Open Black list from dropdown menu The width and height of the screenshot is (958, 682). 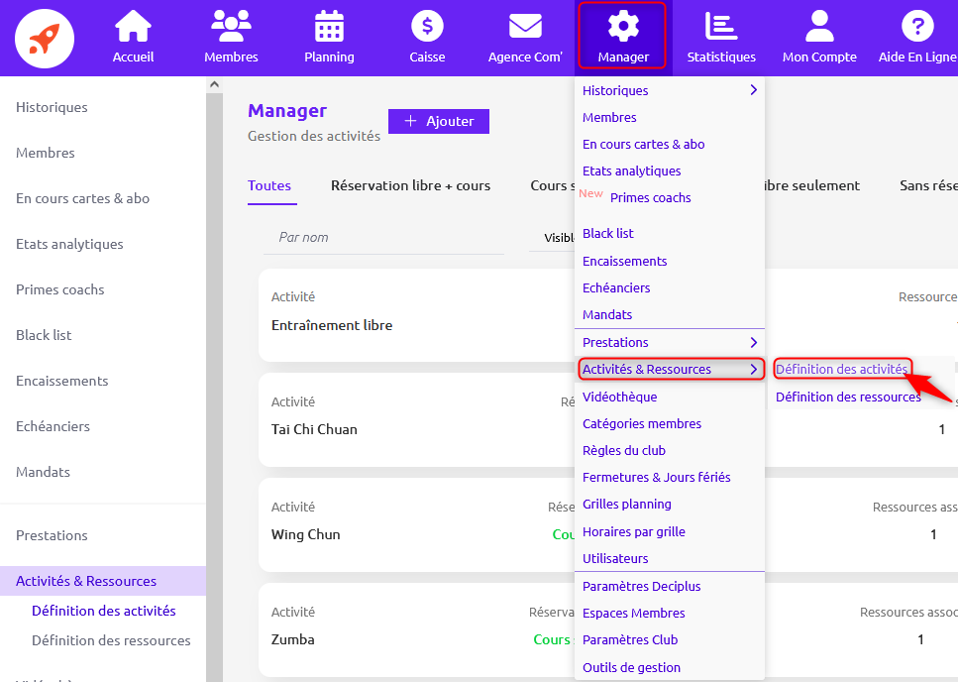pos(608,233)
